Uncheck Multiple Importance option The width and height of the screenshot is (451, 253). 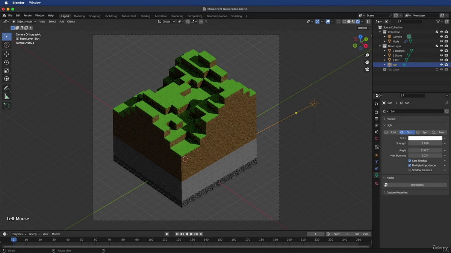(410, 165)
